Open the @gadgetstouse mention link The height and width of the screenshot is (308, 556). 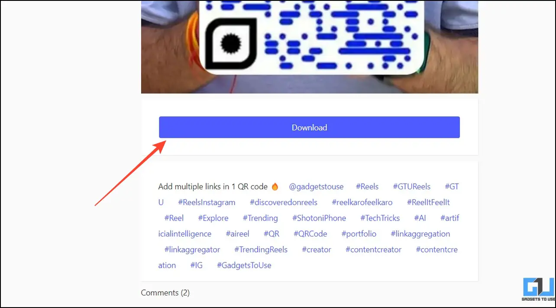click(x=316, y=187)
